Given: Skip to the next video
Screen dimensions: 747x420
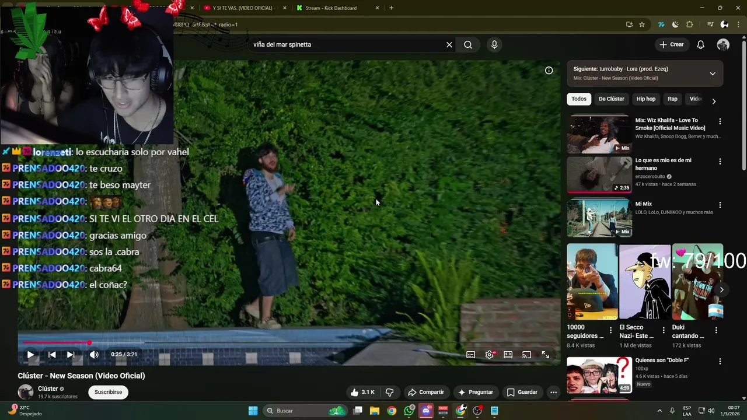Looking at the screenshot, I should 71,355.
